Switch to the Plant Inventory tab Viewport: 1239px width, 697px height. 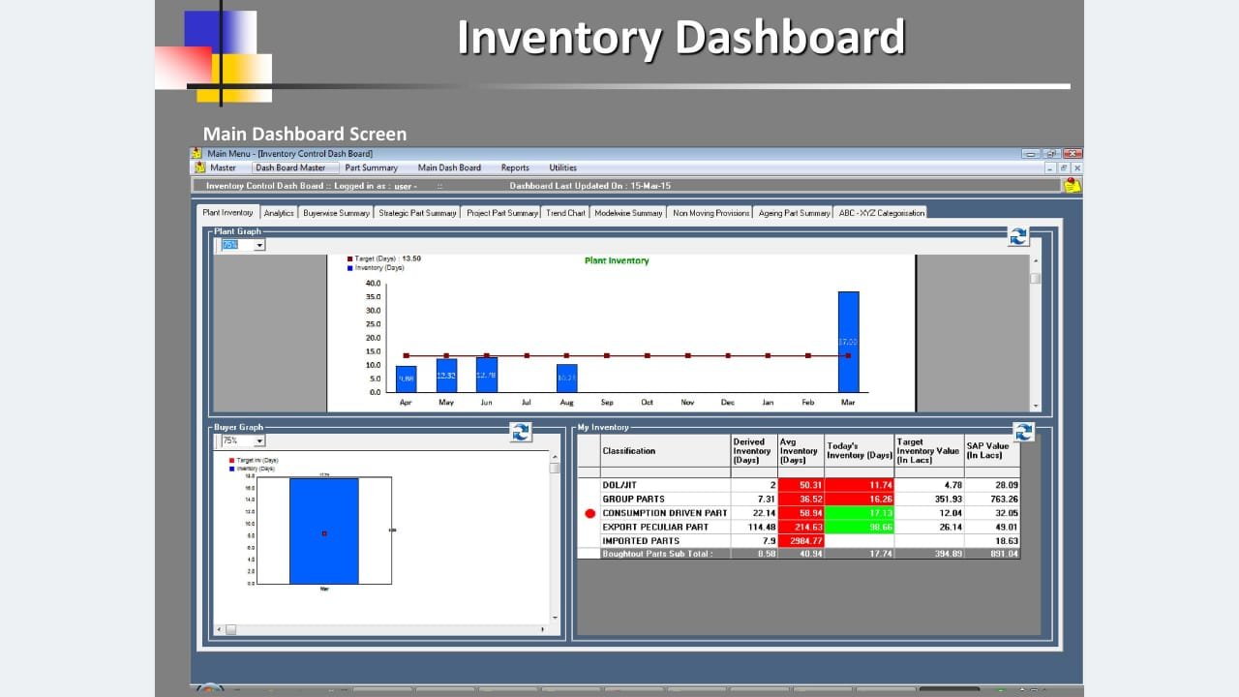pyautogui.click(x=227, y=212)
